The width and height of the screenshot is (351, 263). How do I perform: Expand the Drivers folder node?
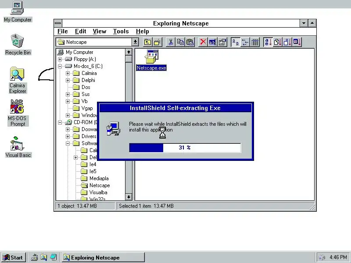coord(68,136)
